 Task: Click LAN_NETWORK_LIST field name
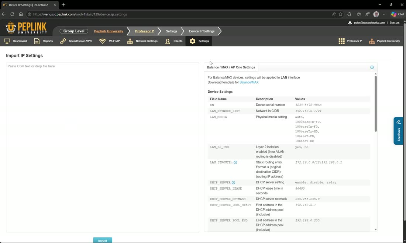tap(225, 111)
